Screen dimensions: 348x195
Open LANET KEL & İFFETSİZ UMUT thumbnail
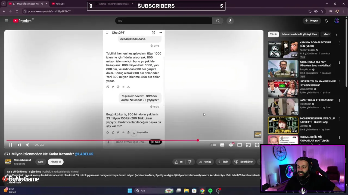click(x=283, y=107)
